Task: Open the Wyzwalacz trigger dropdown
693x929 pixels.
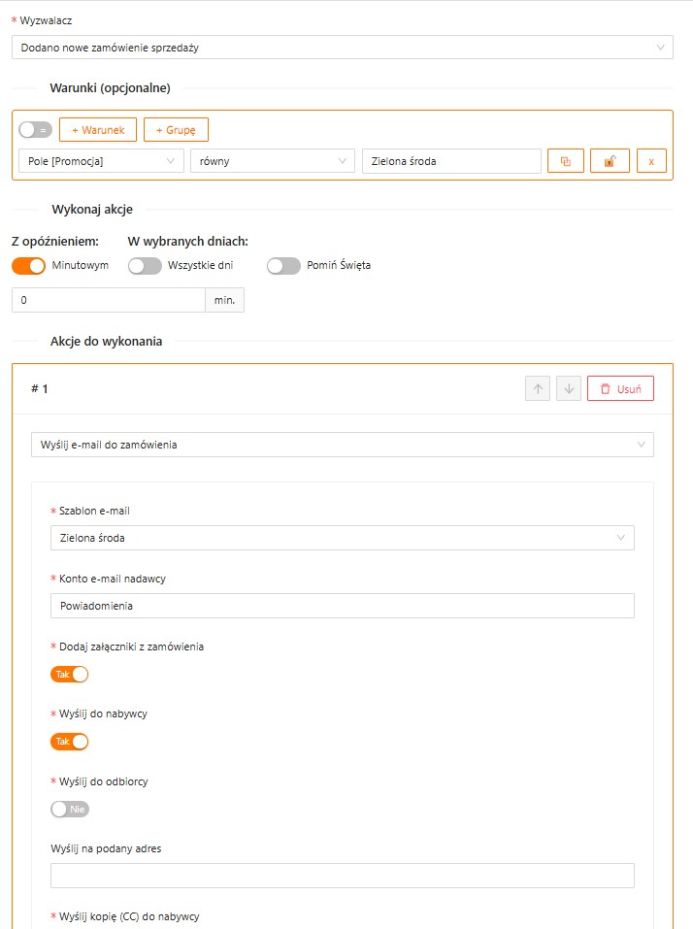Action: pos(342,47)
